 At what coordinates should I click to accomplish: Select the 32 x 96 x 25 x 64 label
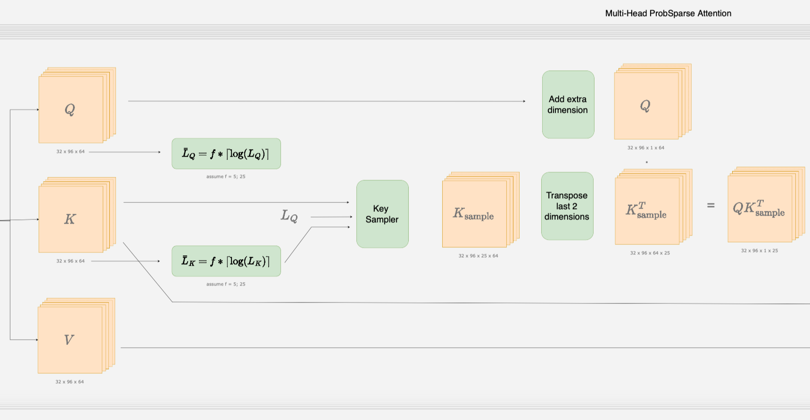(478, 256)
